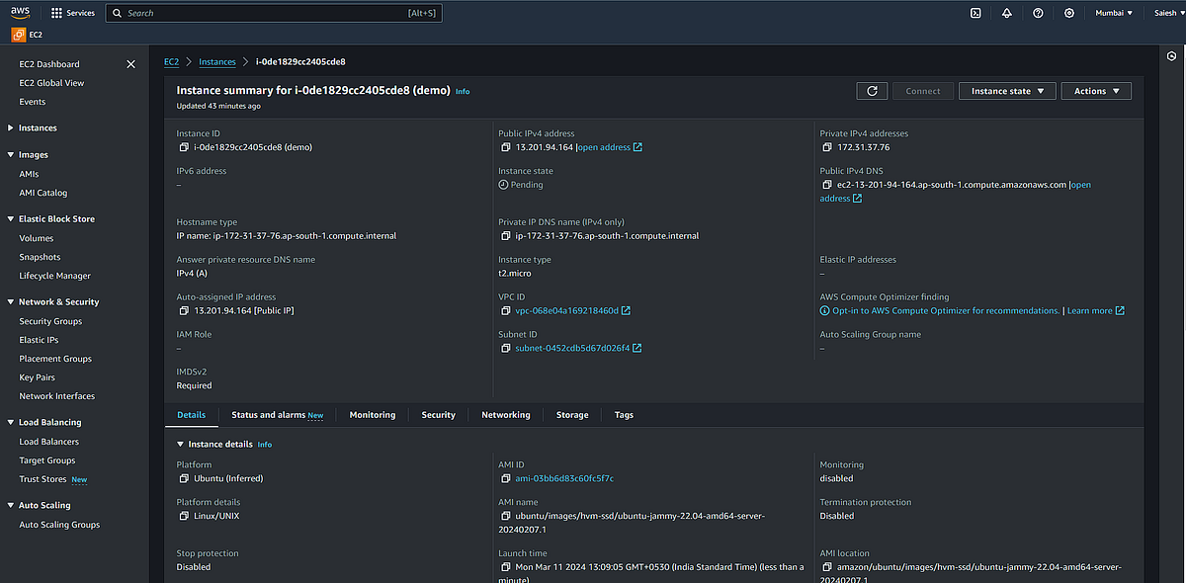This screenshot has width=1186, height=583.
Task: Open the Instance state dropdown
Action: coord(1006,90)
